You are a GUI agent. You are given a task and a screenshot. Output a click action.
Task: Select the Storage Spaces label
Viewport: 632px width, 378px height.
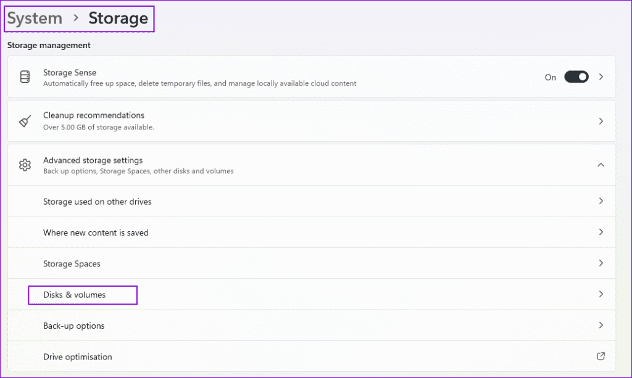[72, 264]
